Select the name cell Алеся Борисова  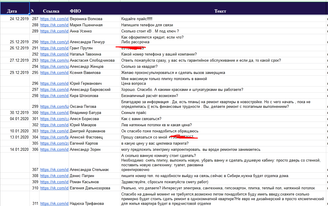click(94, 119)
